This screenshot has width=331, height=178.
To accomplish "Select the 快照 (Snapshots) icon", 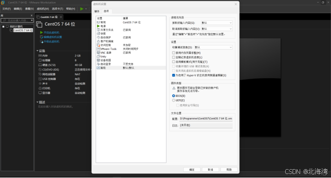I will tap(98, 34).
